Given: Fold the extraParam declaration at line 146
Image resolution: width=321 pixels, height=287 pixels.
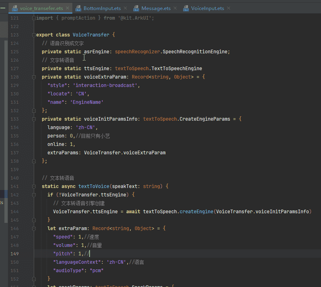Looking at the screenshot, I should [x=34, y=228].
